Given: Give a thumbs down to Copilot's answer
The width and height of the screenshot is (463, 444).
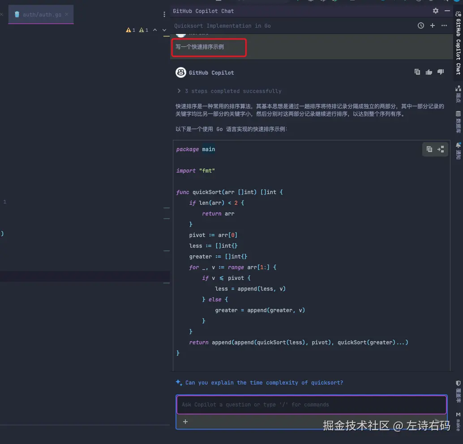Looking at the screenshot, I should pos(440,72).
